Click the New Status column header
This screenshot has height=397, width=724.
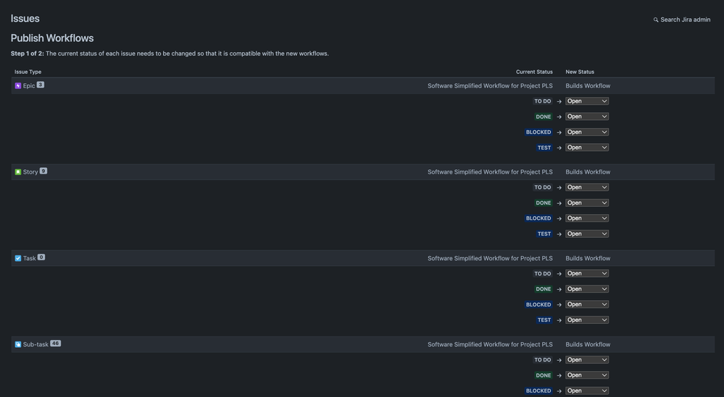tap(580, 72)
